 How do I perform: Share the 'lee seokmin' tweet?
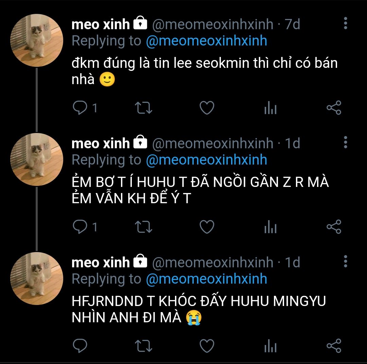[x=334, y=108]
